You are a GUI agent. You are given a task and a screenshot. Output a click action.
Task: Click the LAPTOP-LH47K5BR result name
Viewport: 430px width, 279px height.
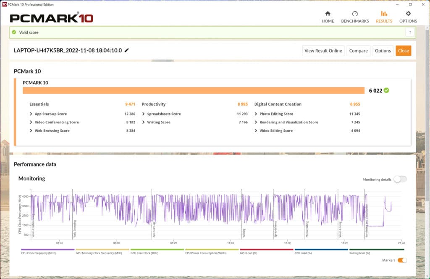(68, 50)
